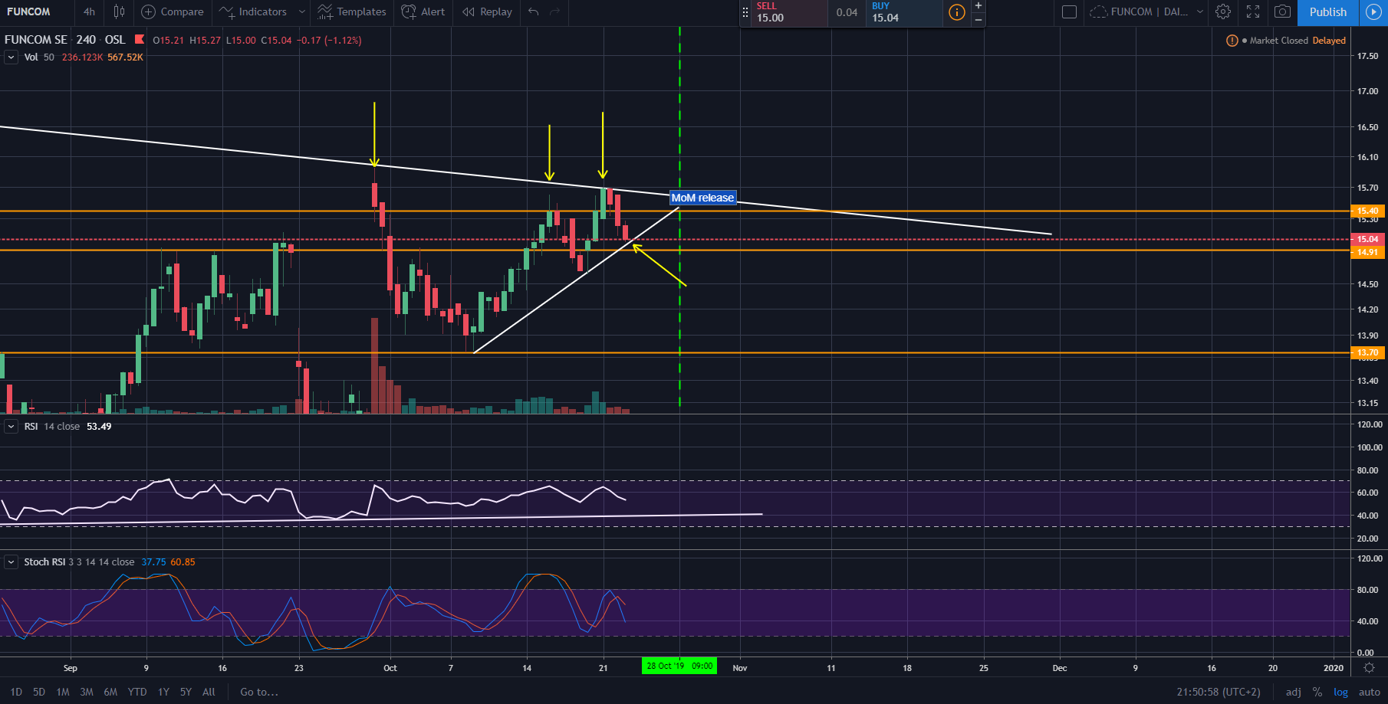This screenshot has height=704, width=1388.
Task: Click the Compare symbol button
Action: pos(173,11)
